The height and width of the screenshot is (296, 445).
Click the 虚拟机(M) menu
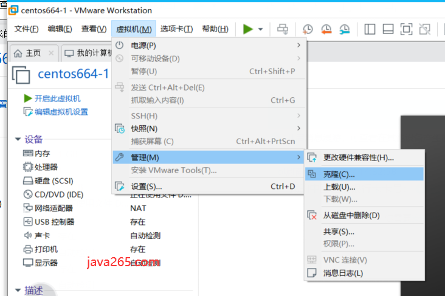[x=134, y=29]
